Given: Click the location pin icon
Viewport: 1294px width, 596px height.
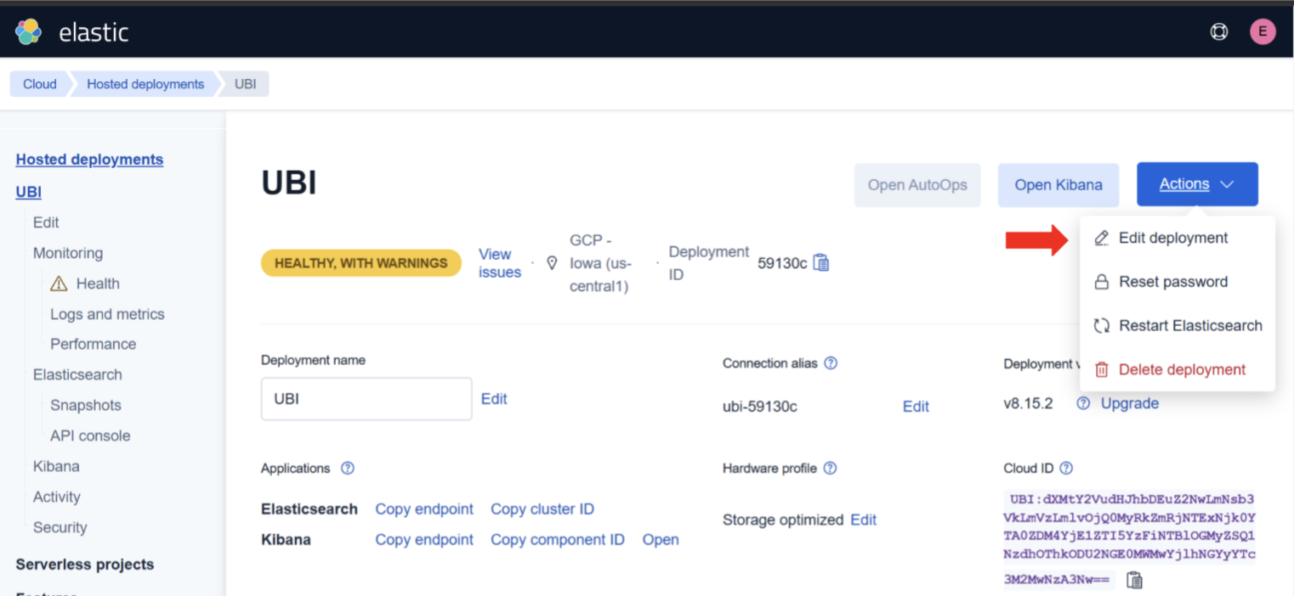Looking at the screenshot, I should (x=552, y=263).
